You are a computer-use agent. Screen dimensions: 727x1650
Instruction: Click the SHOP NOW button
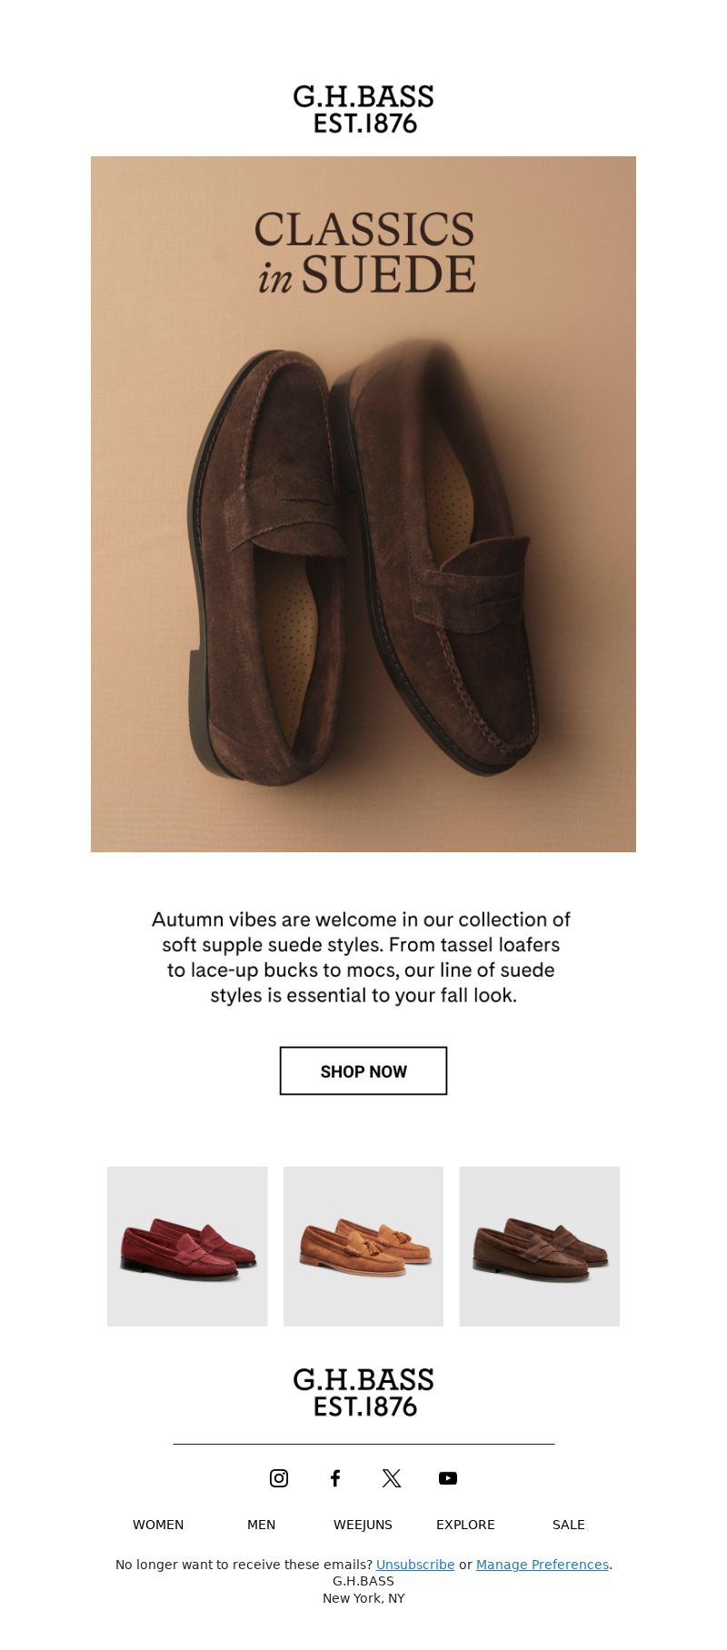[363, 1071]
